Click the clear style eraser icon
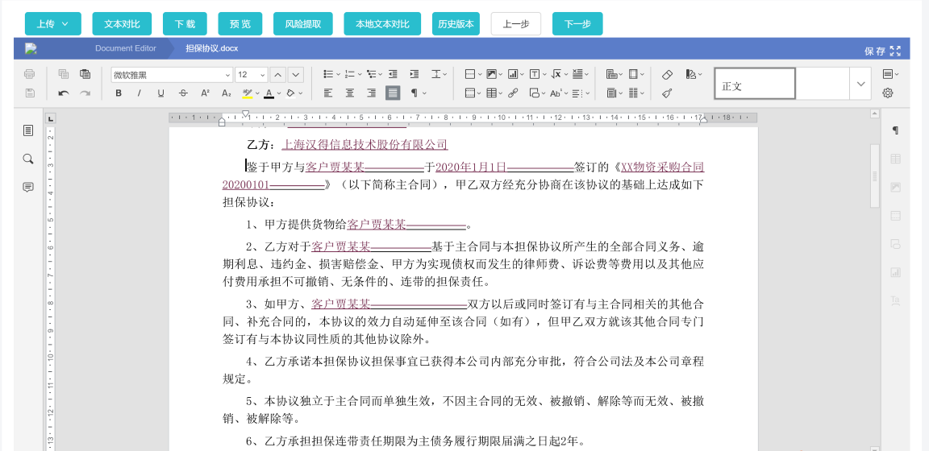The image size is (929, 451). coord(667,74)
